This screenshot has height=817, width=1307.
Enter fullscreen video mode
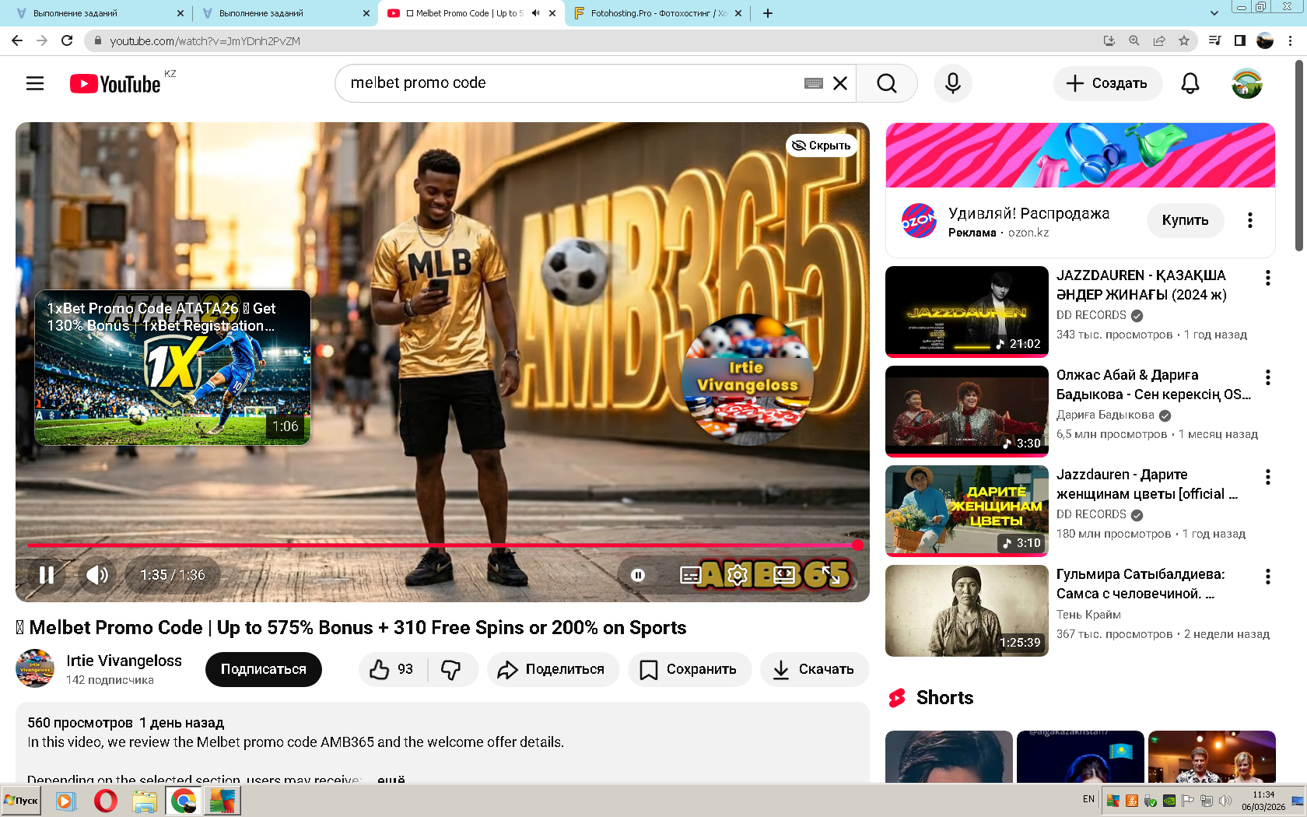tap(831, 575)
